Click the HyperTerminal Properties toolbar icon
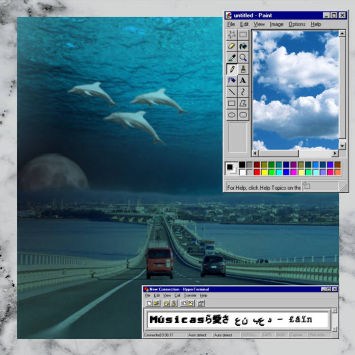 tap(201, 303)
